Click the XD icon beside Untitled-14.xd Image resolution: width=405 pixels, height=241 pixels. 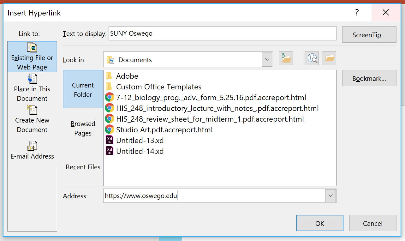[109, 151]
